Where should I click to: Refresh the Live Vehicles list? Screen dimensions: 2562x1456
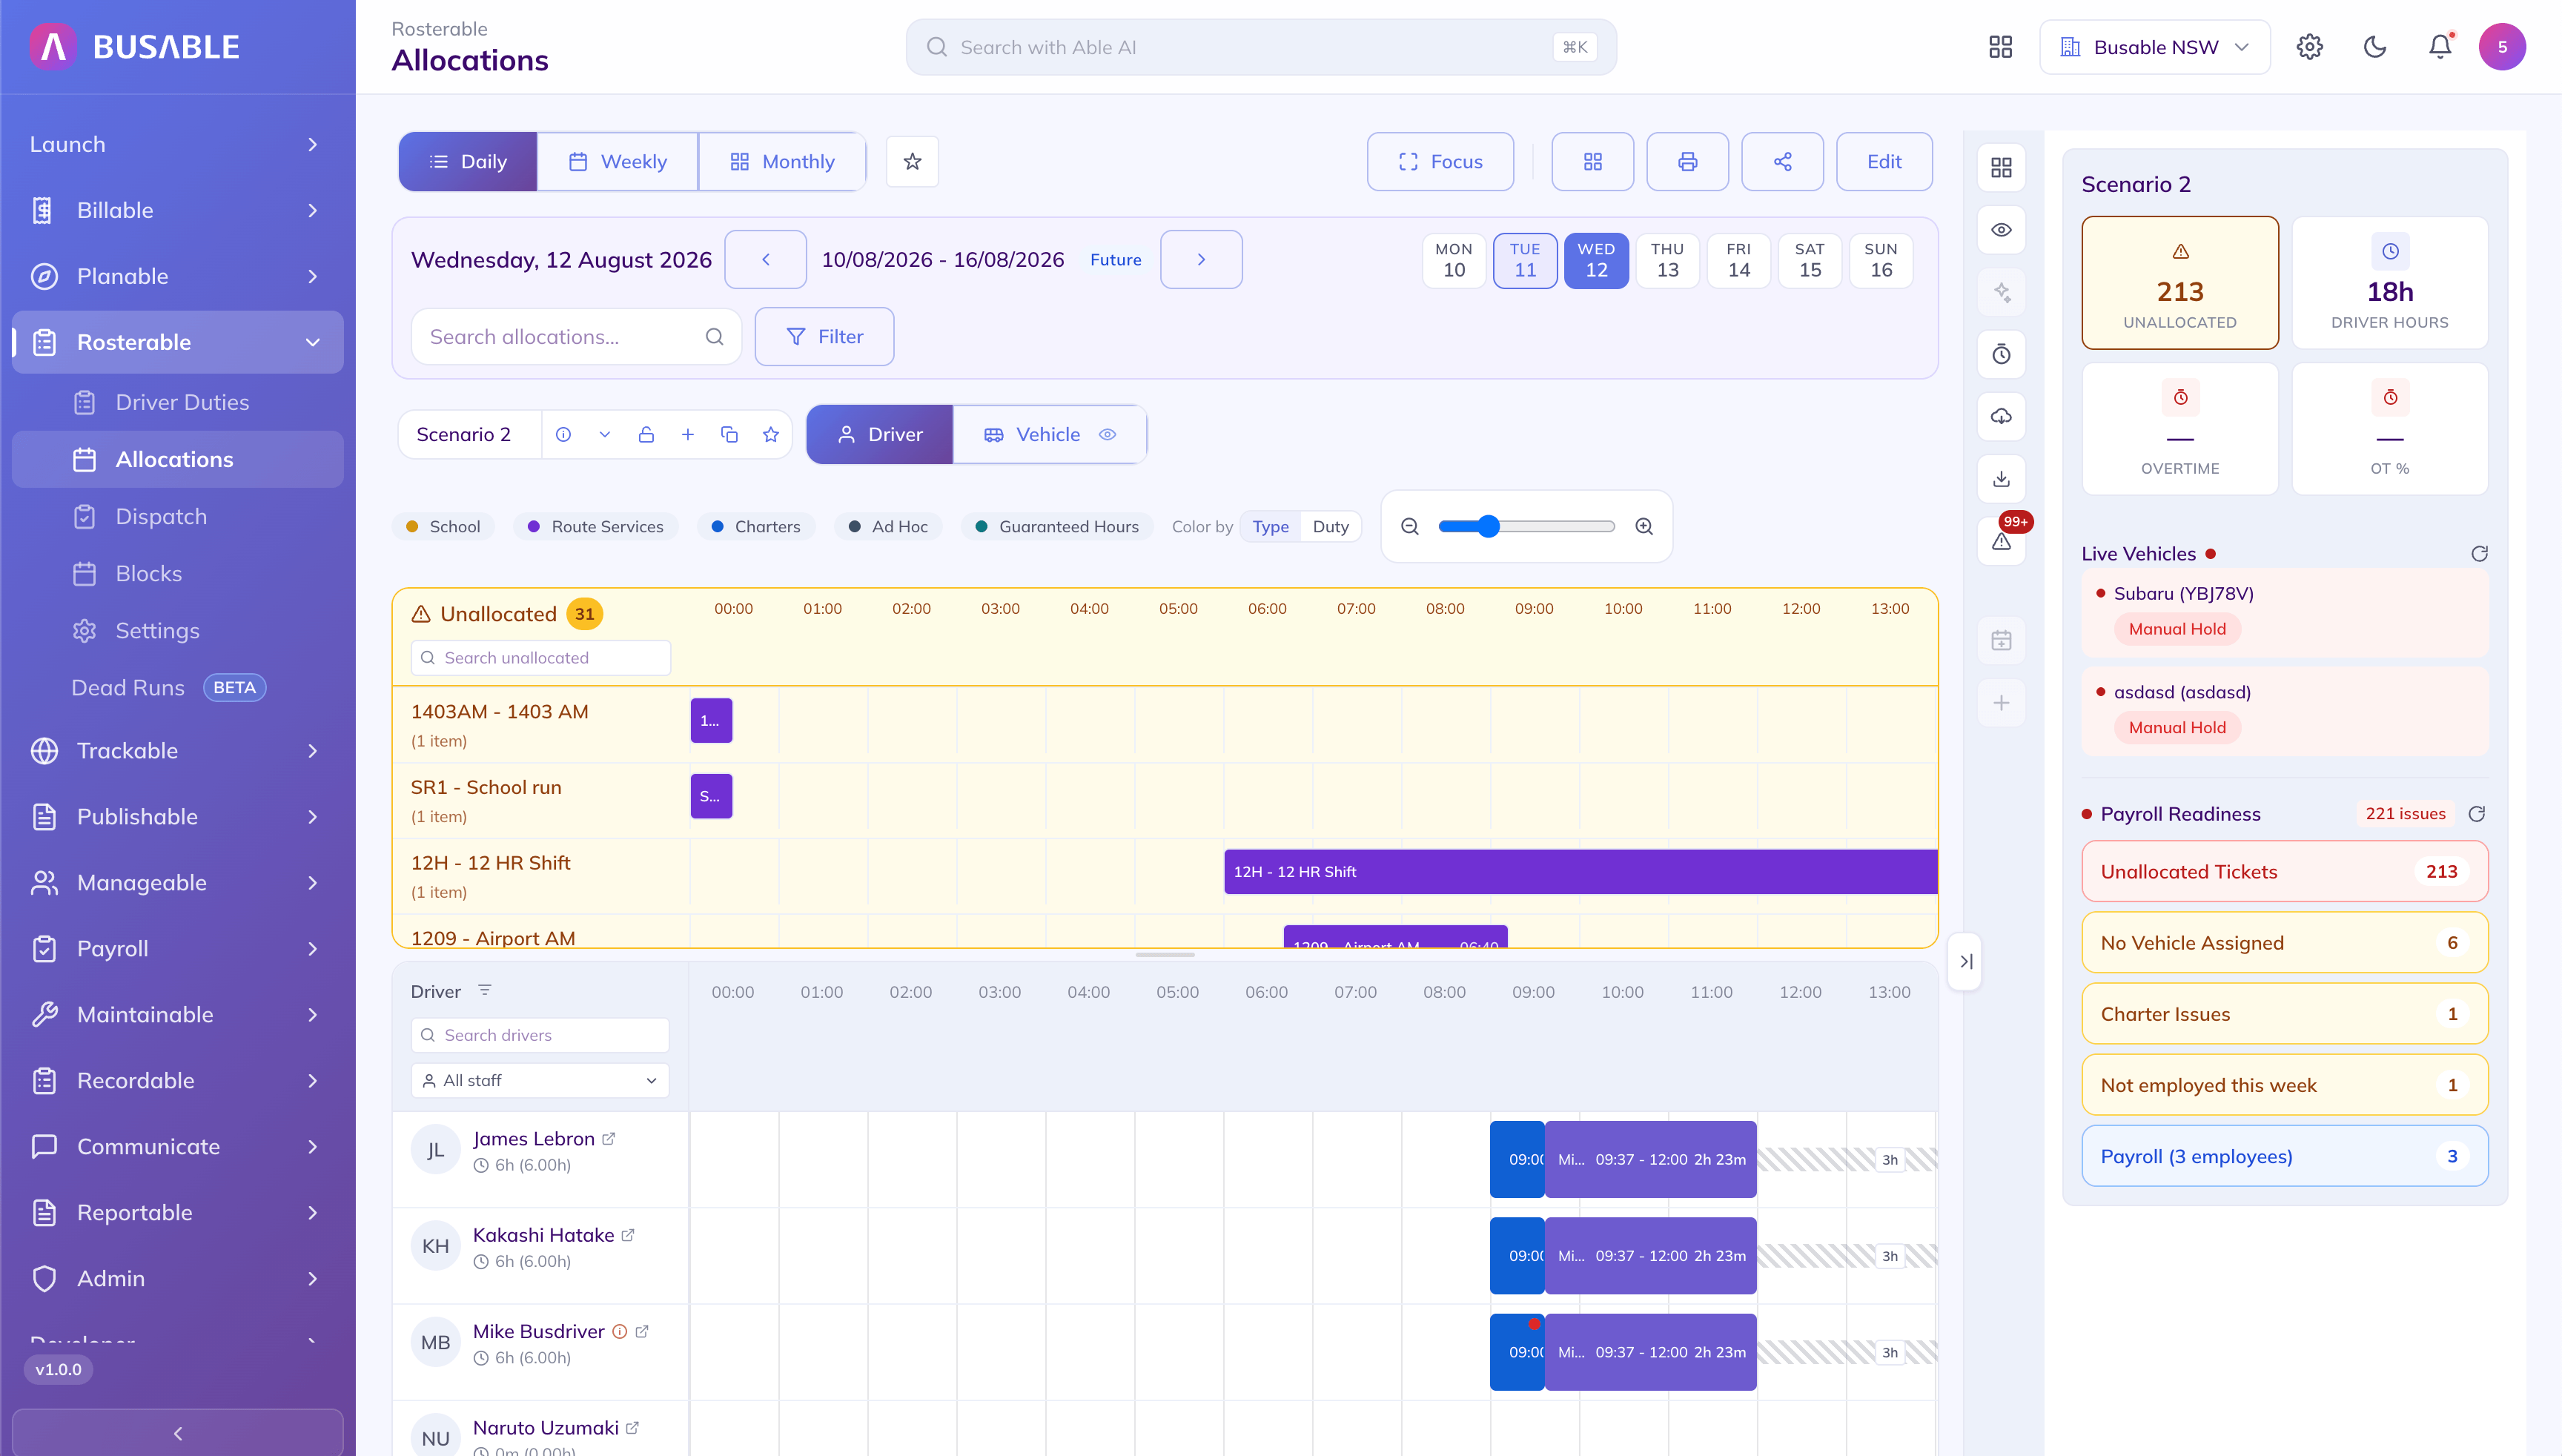click(x=2479, y=554)
